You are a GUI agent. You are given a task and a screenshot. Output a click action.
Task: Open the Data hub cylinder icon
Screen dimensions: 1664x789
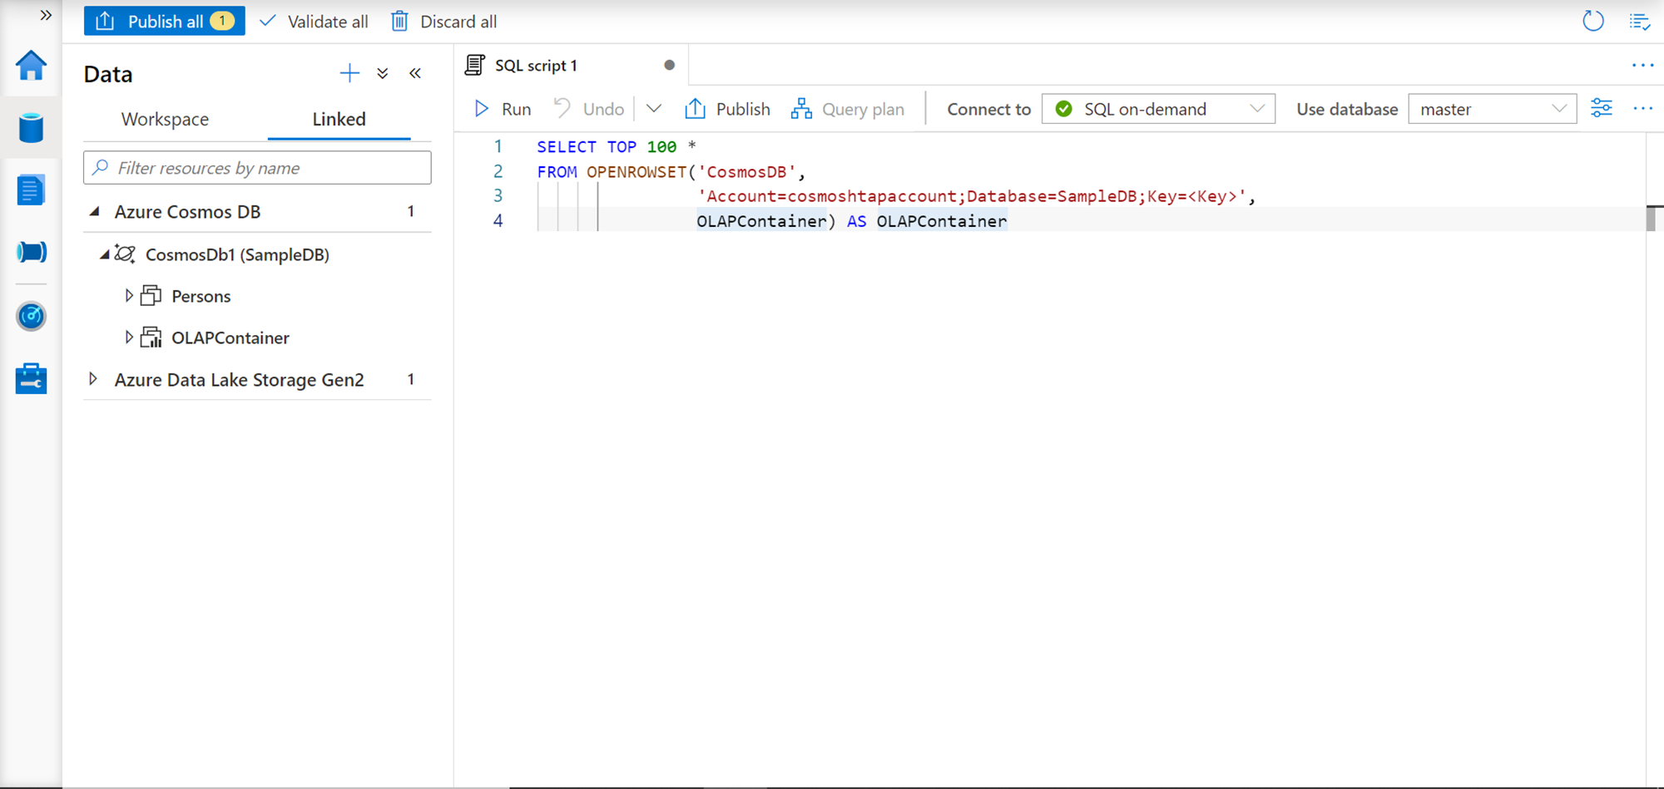[x=32, y=128]
